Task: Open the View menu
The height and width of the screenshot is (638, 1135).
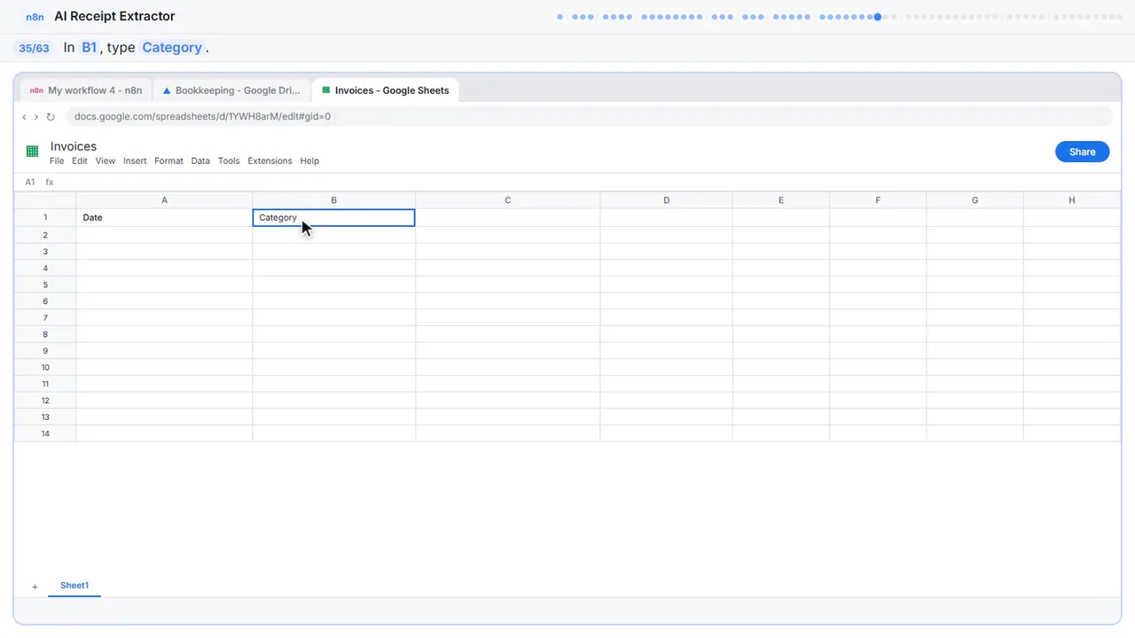Action: [106, 161]
